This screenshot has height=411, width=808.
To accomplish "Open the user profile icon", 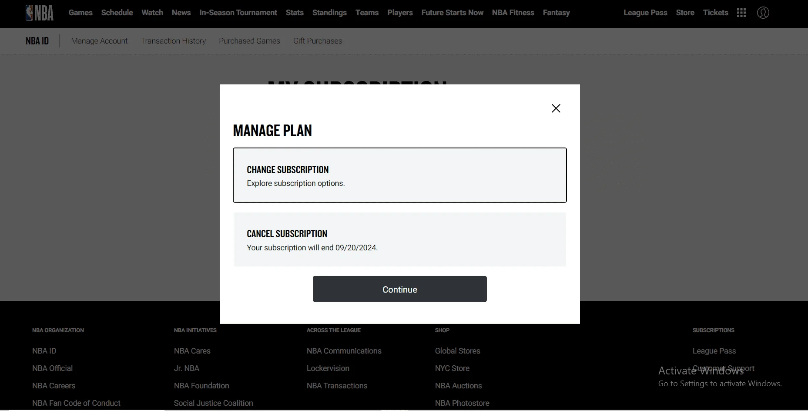I will [x=763, y=13].
